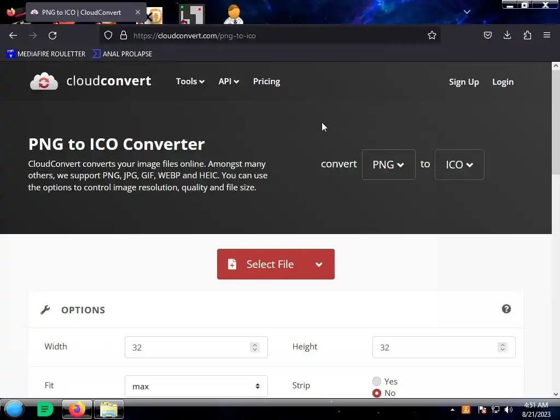
Task: Open the Tools menu
Action: coord(190,81)
